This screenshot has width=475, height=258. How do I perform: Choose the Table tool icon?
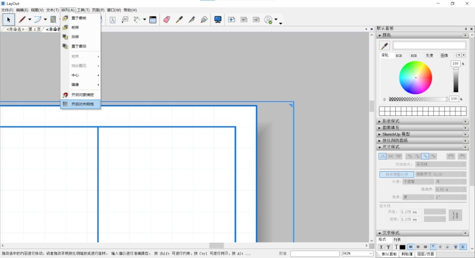tap(153, 20)
